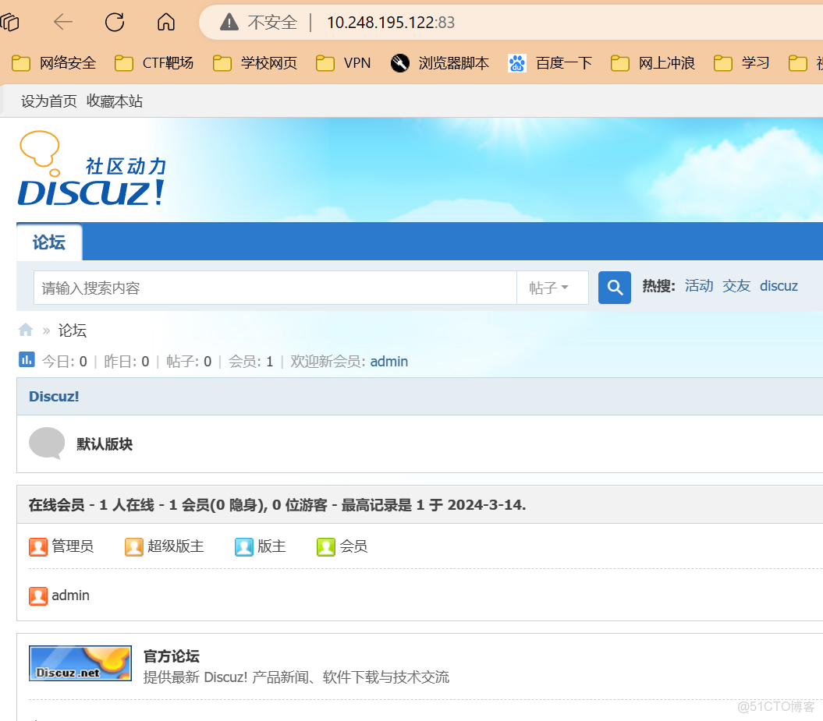Screen dimensions: 823x721
Task: Open the forum statistics chart icon
Action: pyautogui.click(x=27, y=359)
